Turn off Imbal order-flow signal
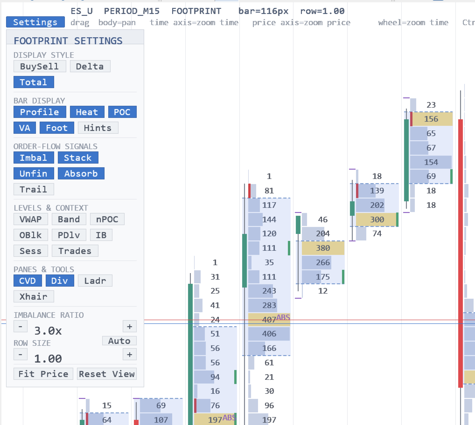 coord(34,158)
